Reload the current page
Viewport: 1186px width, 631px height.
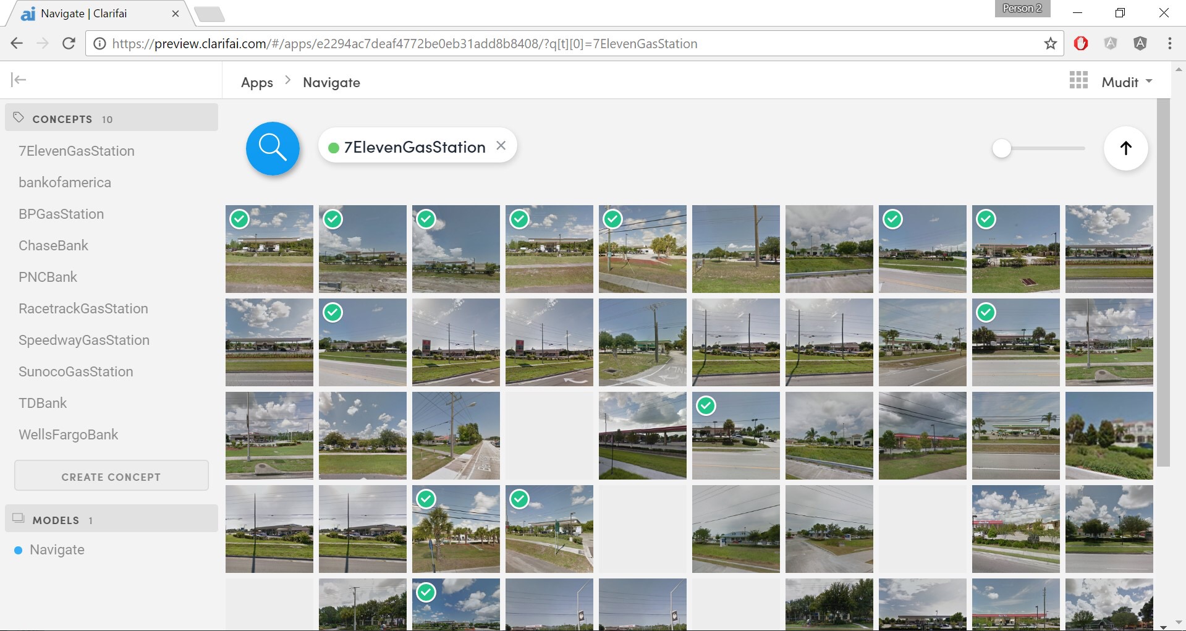69,43
